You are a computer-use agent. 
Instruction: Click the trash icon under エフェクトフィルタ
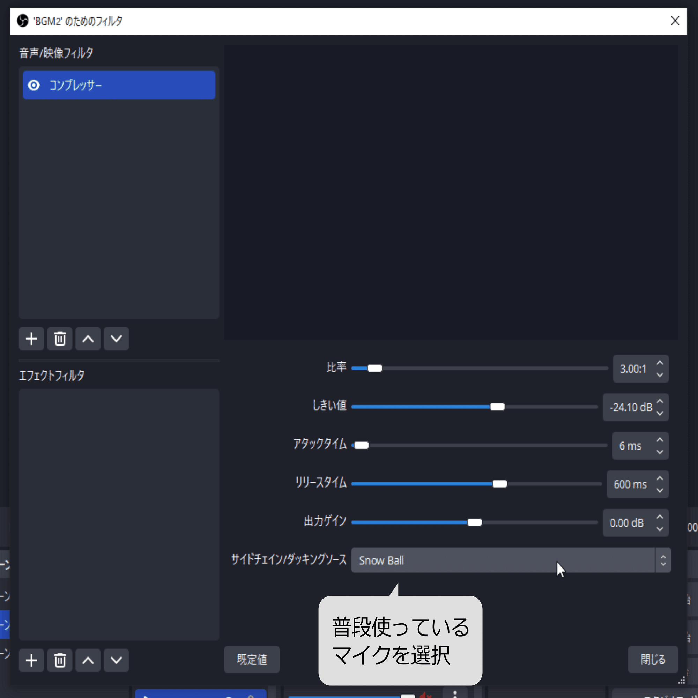pos(60,660)
